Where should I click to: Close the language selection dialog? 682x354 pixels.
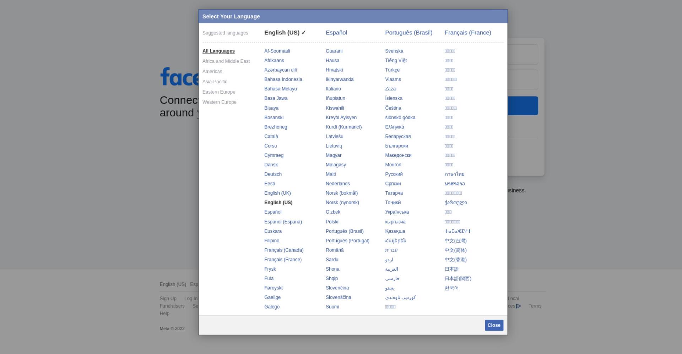[x=494, y=325]
